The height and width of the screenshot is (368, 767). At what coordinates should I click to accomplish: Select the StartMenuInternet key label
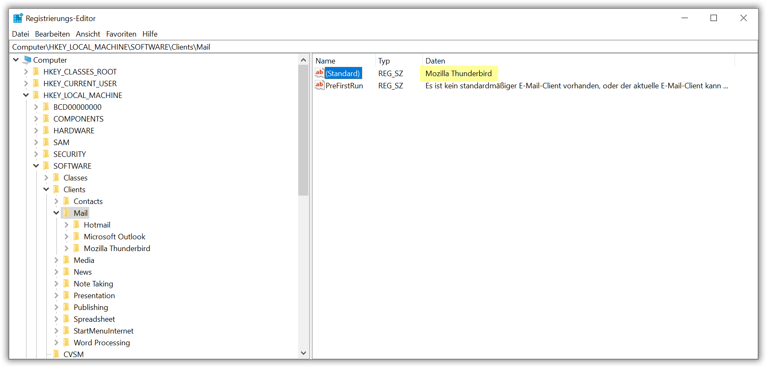(x=103, y=331)
